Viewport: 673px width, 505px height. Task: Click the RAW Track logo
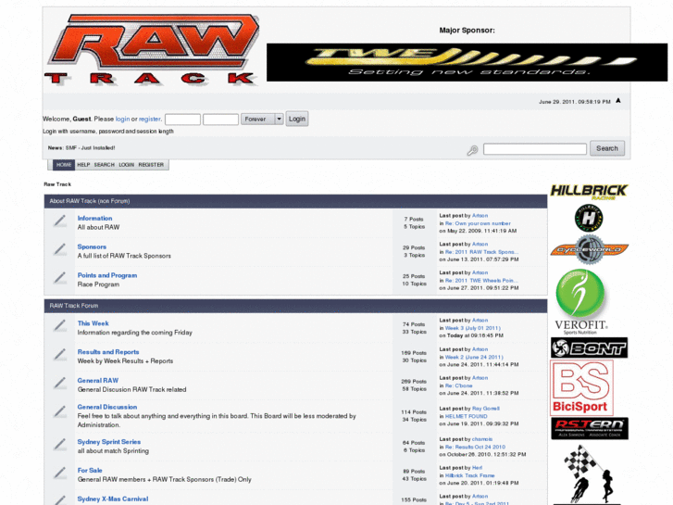coord(153,49)
